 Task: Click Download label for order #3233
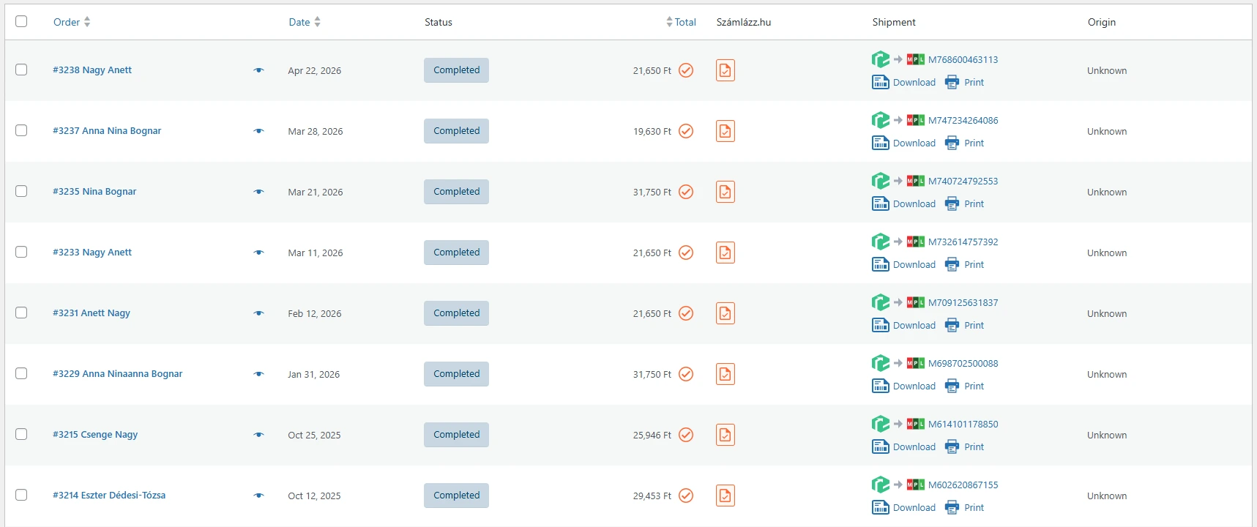click(914, 264)
